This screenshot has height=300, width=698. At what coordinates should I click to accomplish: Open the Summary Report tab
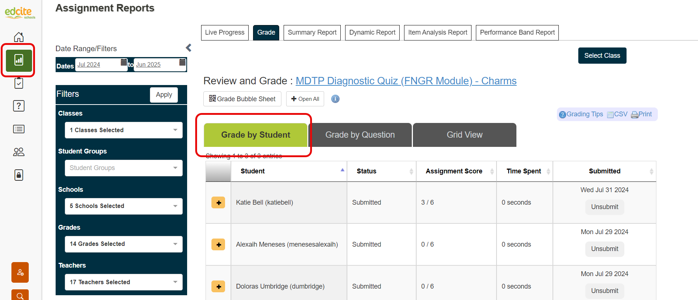click(x=312, y=33)
